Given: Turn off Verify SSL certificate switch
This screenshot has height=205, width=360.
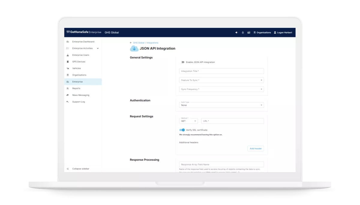Looking at the screenshot, I should point(182,130).
